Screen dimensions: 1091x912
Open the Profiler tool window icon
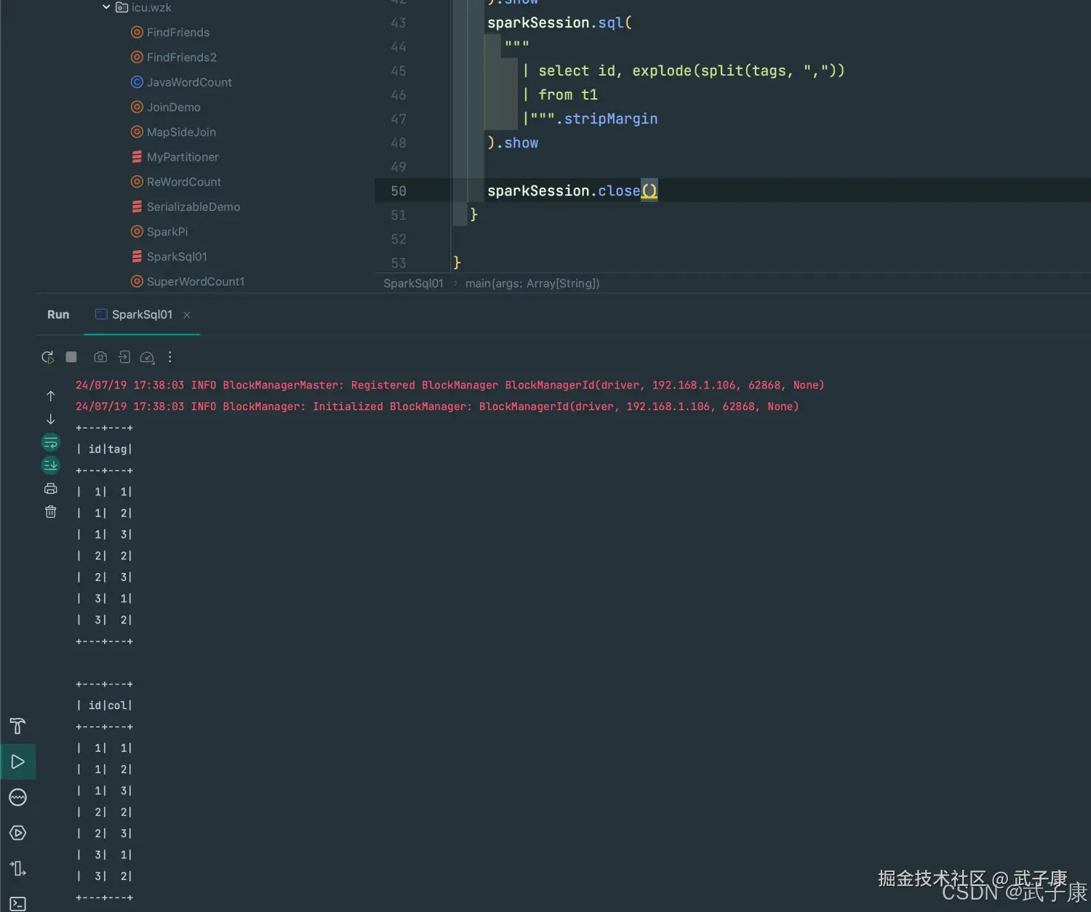tap(18, 797)
